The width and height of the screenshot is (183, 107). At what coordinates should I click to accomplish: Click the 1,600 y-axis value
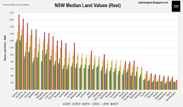point(11,34)
